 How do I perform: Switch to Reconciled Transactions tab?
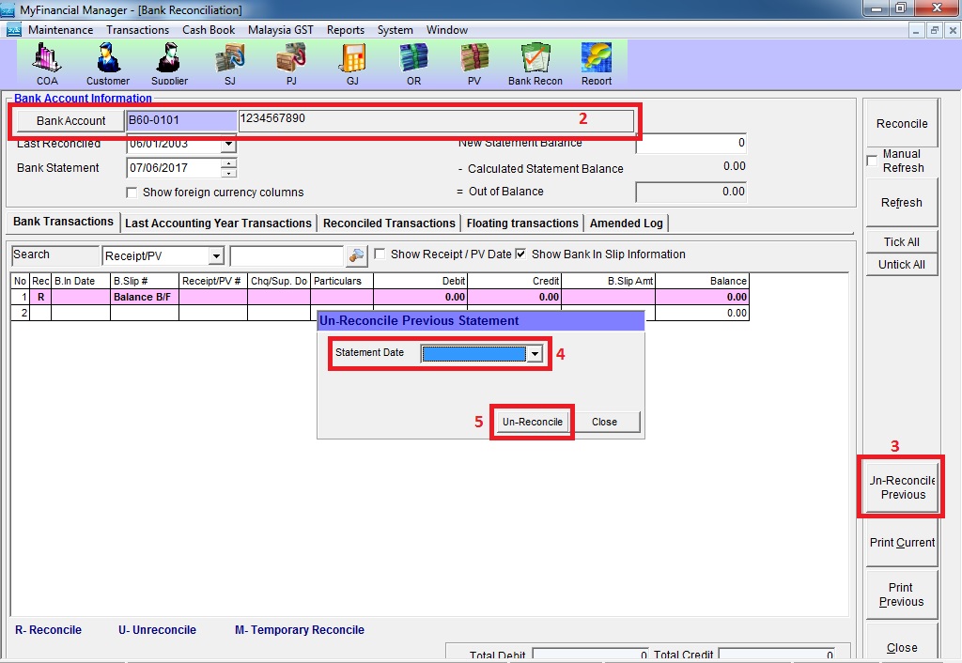(x=389, y=224)
